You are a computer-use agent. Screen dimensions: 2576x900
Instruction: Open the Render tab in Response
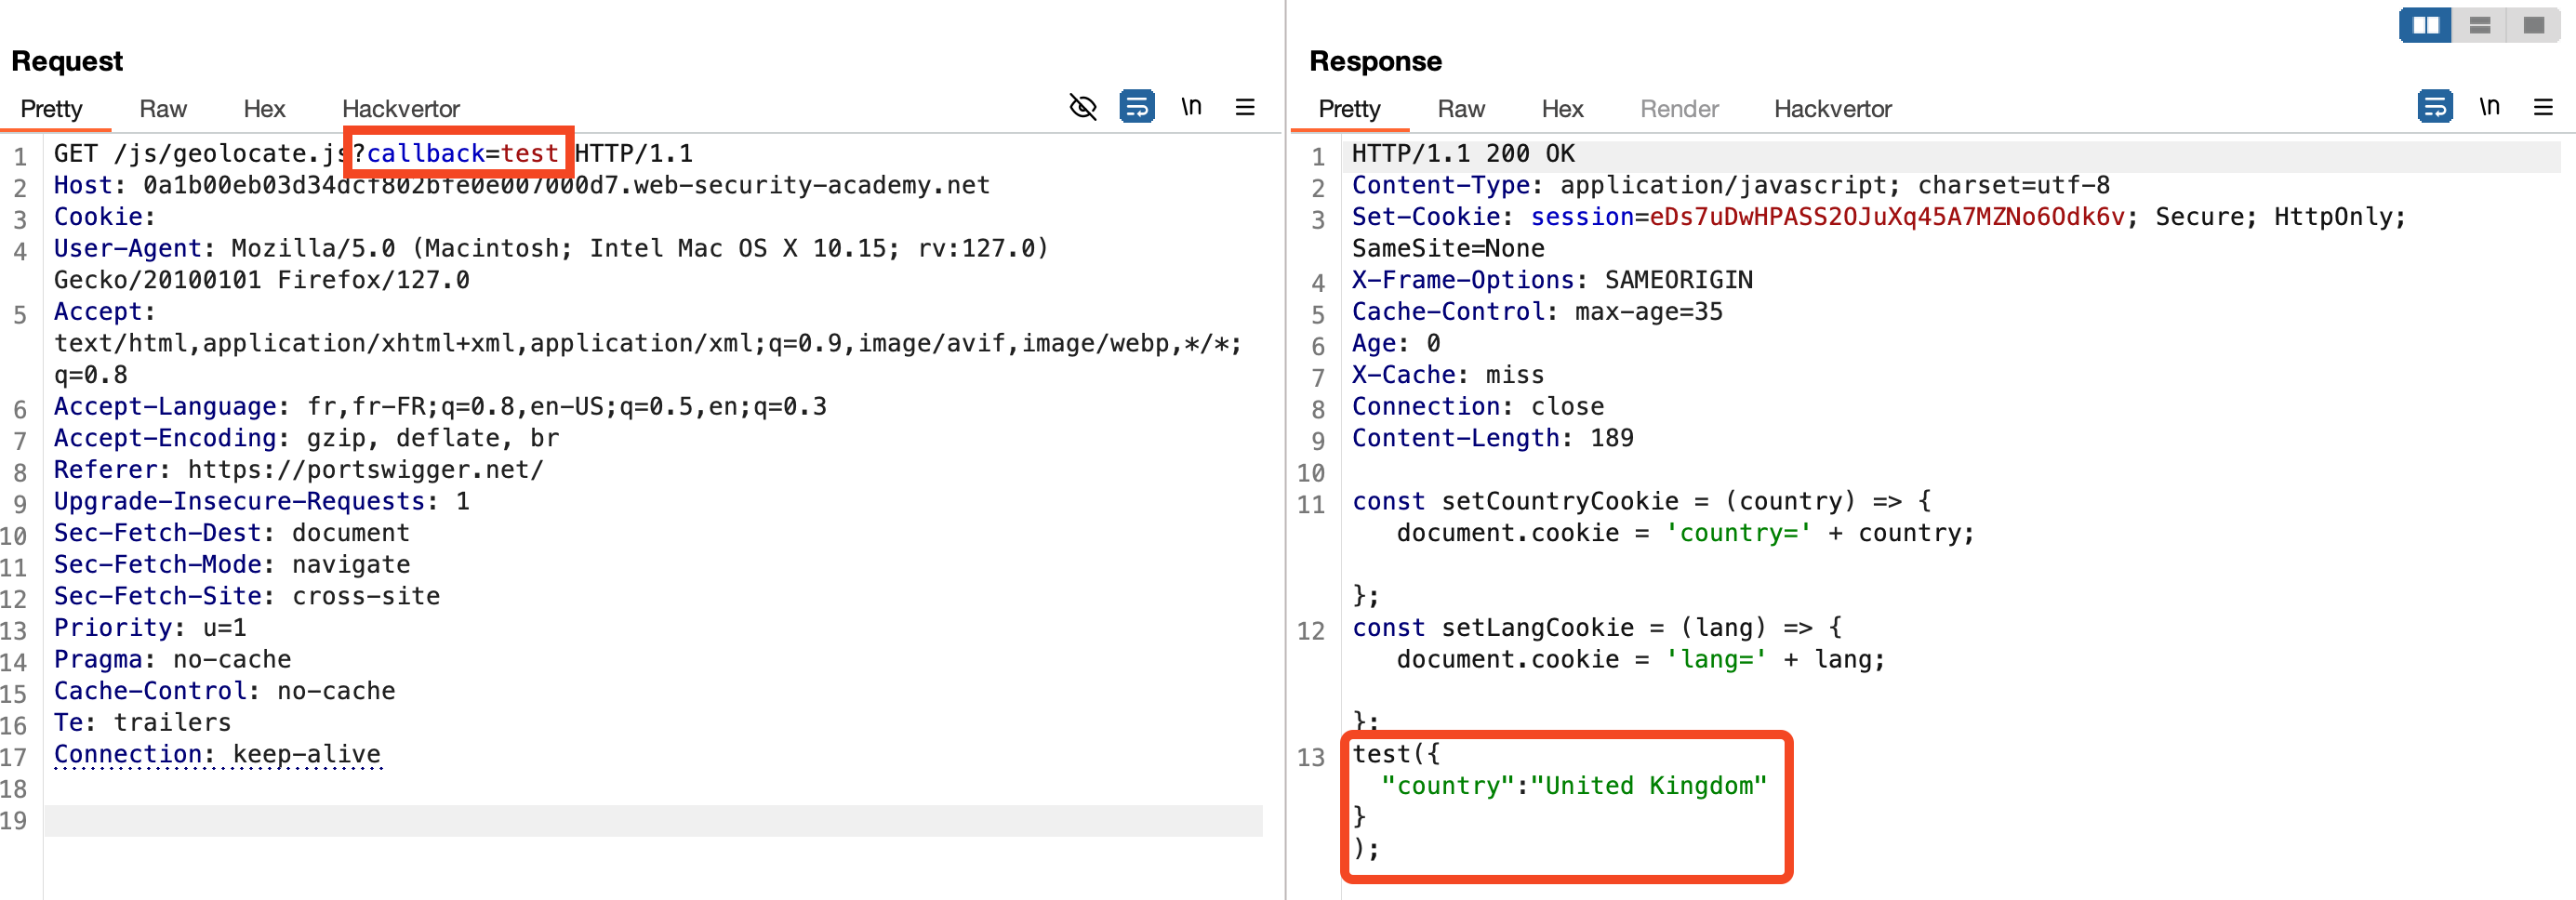1678,109
